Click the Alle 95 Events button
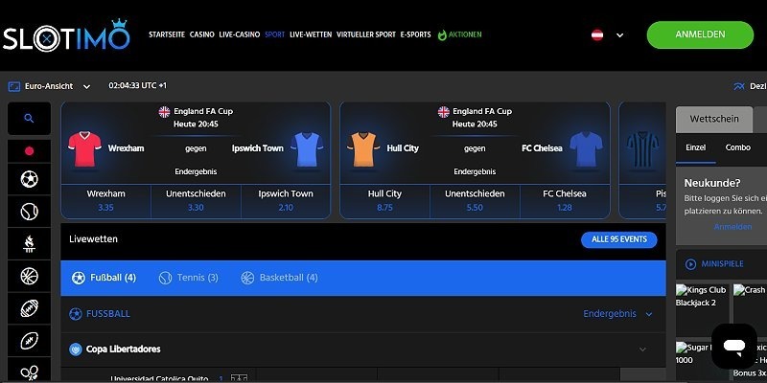This screenshot has width=767, height=383. tap(619, 239)
